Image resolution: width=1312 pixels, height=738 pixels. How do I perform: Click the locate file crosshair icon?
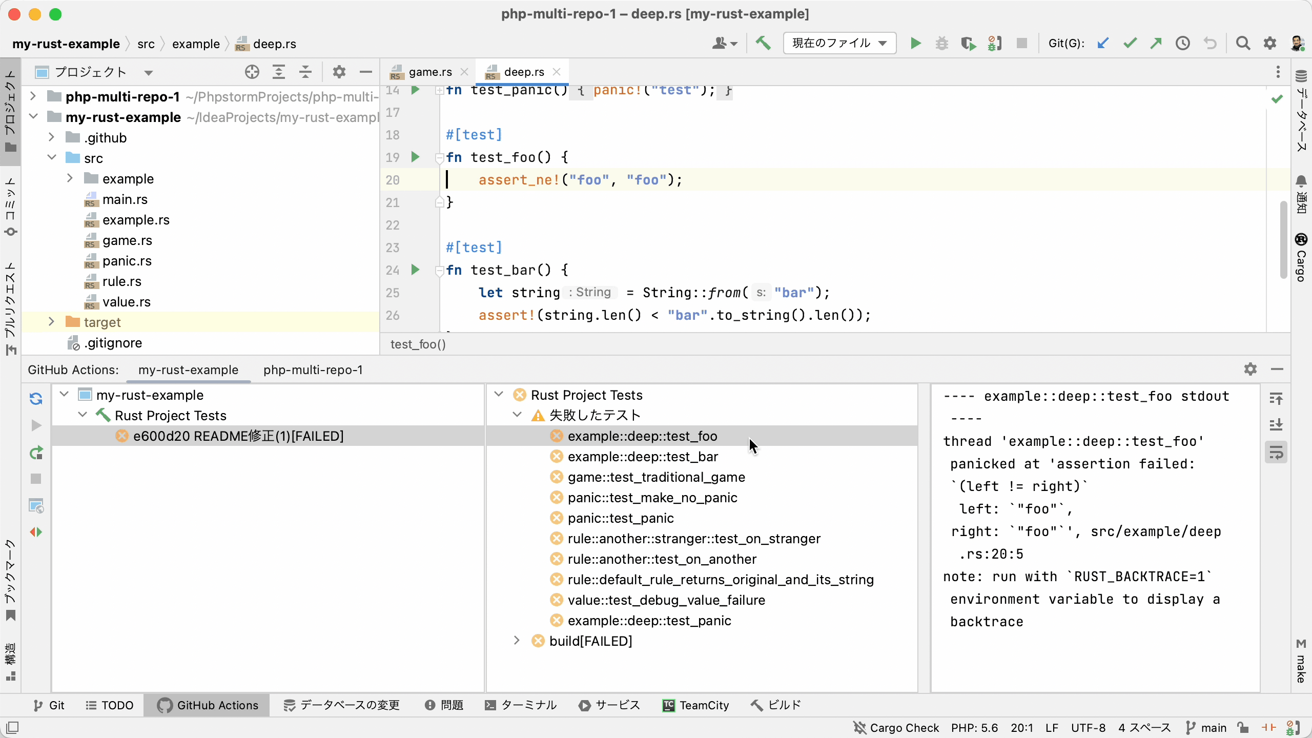point(252,72)
